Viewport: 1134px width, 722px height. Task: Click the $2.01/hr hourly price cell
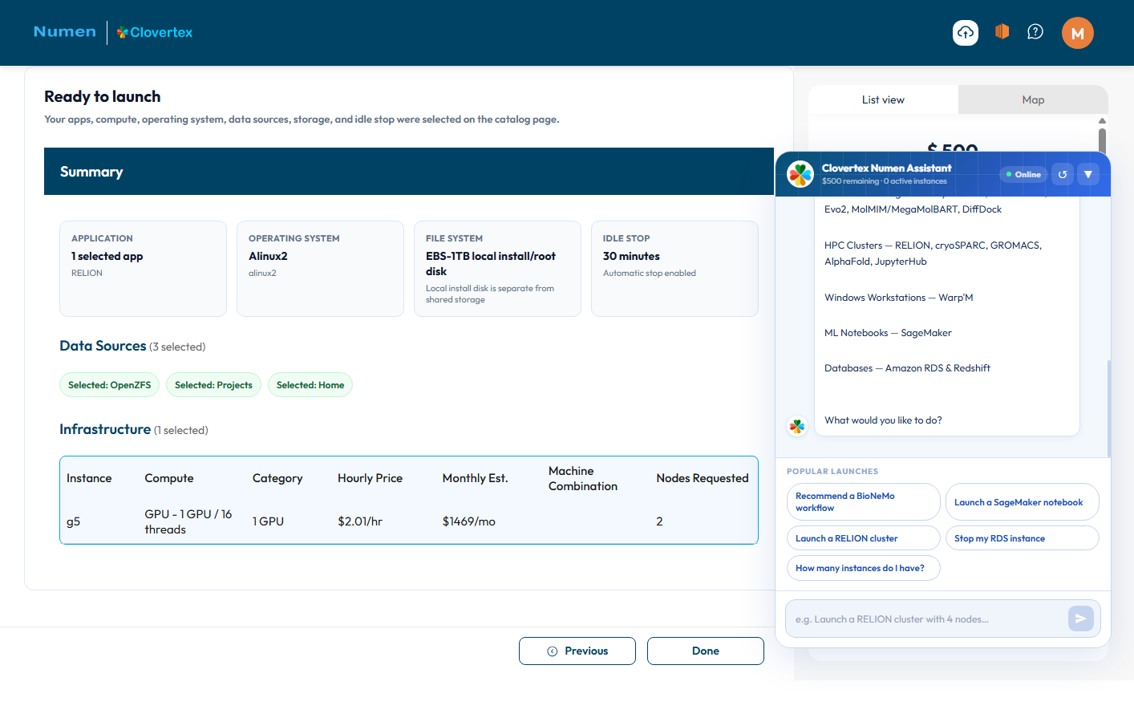(x=360, y=521)
